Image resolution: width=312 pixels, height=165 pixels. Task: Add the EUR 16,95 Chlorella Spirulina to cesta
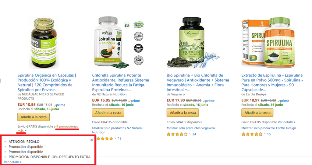(x=108, y=113)
